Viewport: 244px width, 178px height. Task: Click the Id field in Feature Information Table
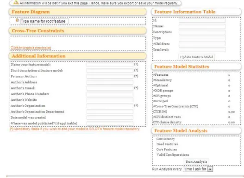click(x=202, y=20)
